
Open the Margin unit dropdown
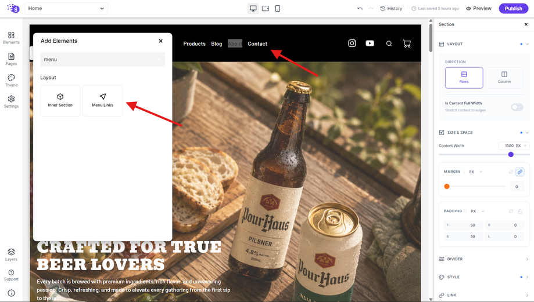tap(475, 172)
